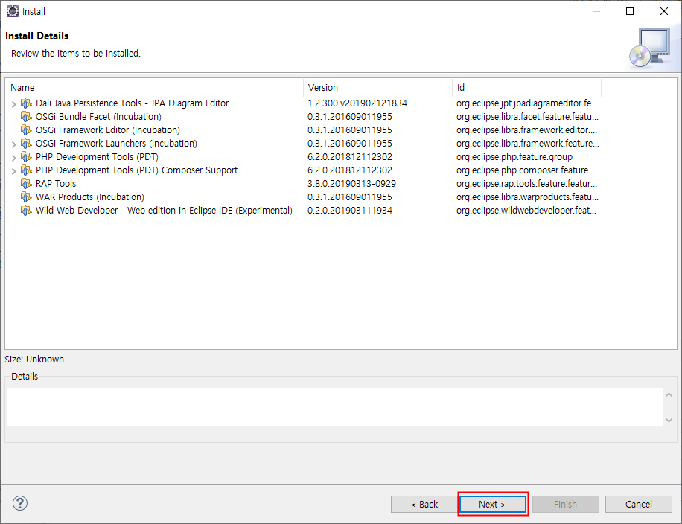Image resolution: width=682 pixels, height=524 pixels.
Task: Sort by the Version column header
Action: tap(377, 87)
